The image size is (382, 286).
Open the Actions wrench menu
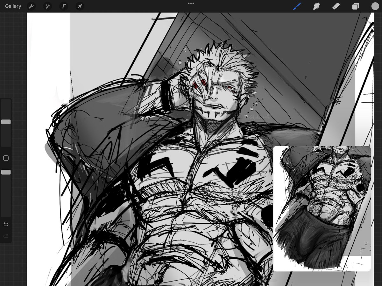click(31, 6)
